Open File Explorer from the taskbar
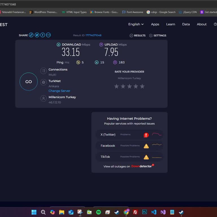The height and width of the screenshot is (217, 217). pos(62,212)
